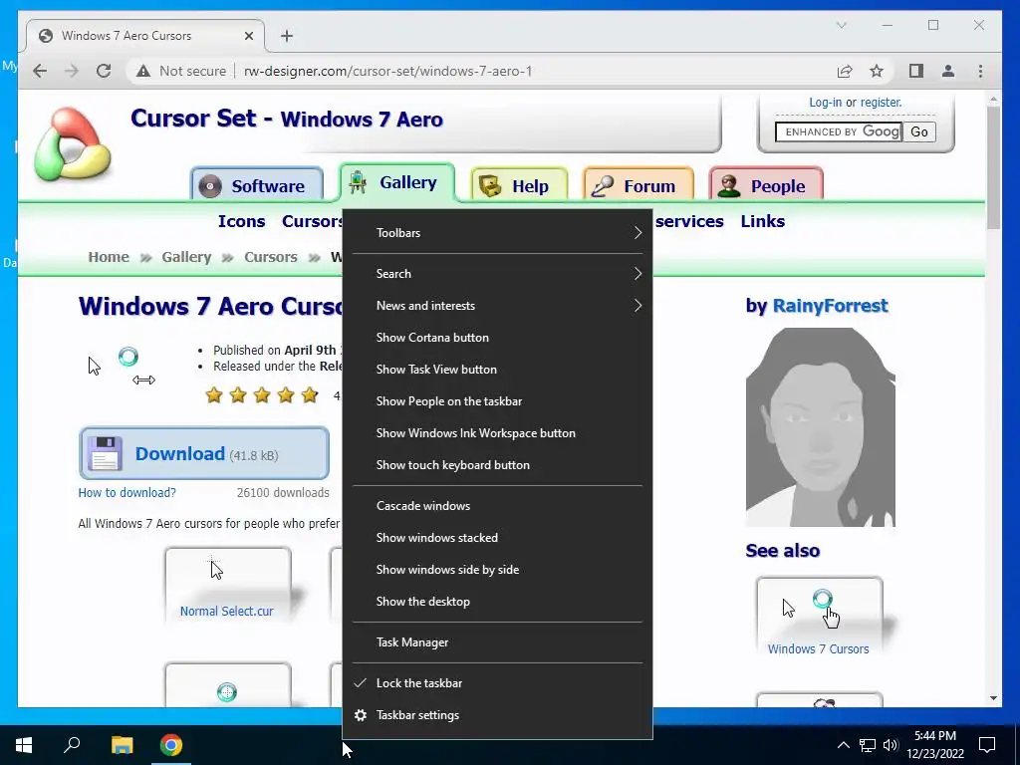Open Normal Select.cur cursor link
This screenshot has height=765, width=1020.
pos(226,611)
